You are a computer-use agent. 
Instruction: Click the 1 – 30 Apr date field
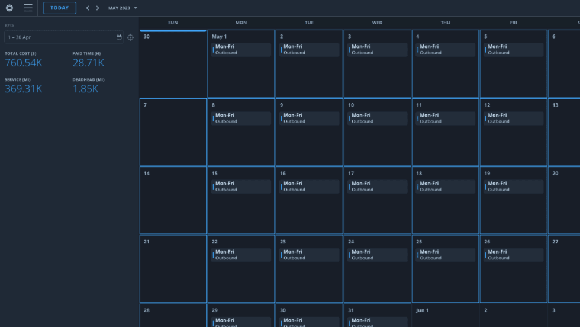coord(59,37)
